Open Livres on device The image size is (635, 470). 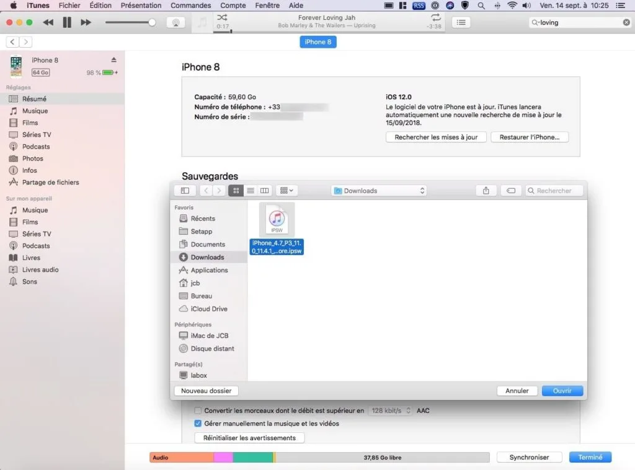click(62, 258)
